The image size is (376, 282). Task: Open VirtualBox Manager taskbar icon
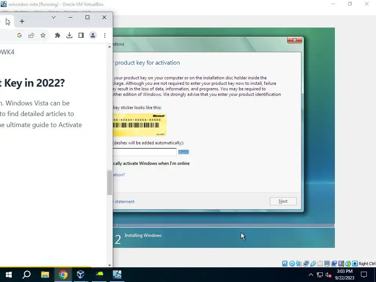81,275
